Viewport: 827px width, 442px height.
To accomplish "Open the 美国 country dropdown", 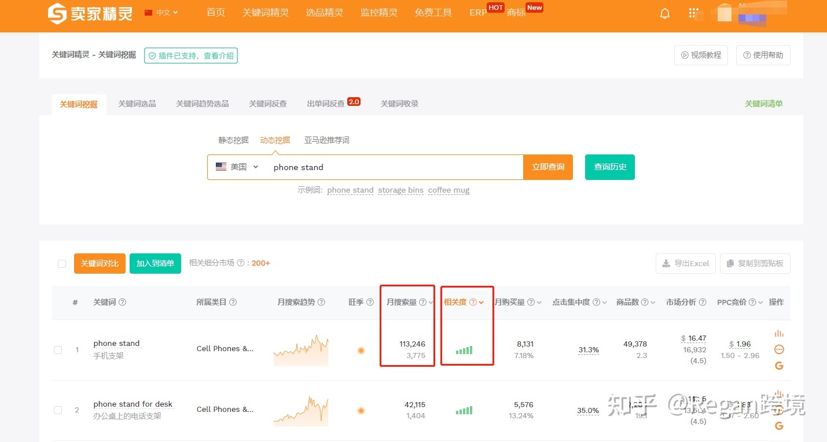I will 237,167.
